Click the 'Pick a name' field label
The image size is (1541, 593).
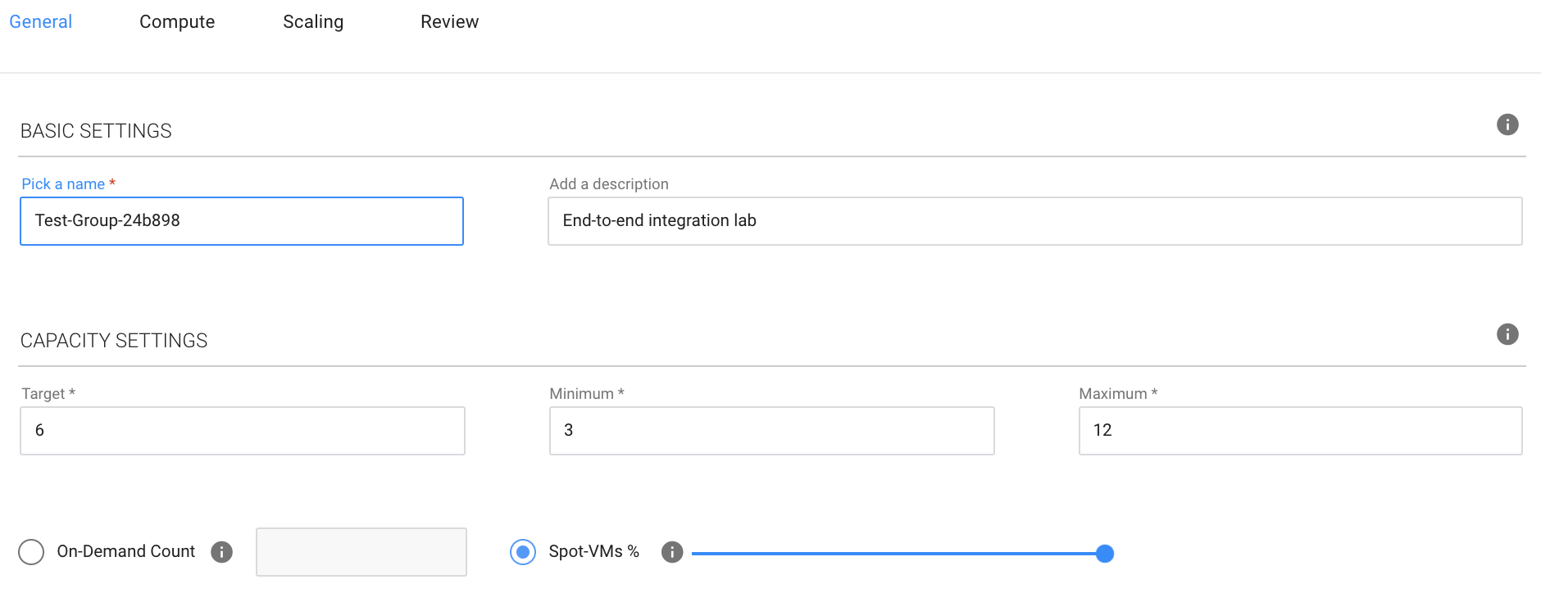point(63,184)
